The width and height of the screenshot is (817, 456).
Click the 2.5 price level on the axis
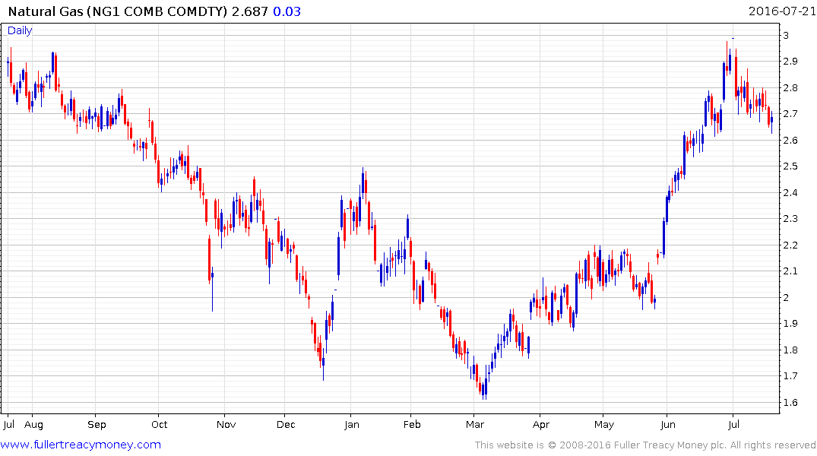790,166
